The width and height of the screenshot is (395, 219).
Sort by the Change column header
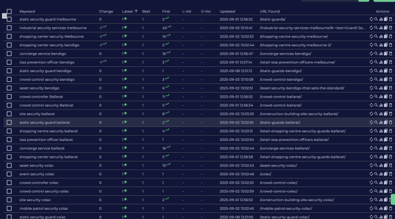[106, 11]
